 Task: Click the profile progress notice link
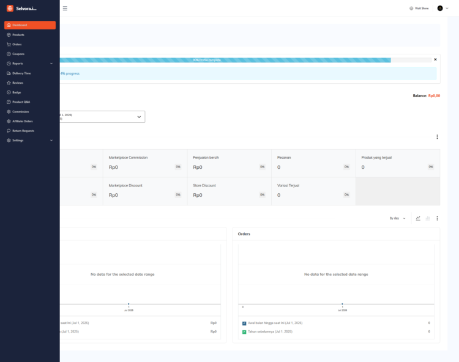click(70, 74)
